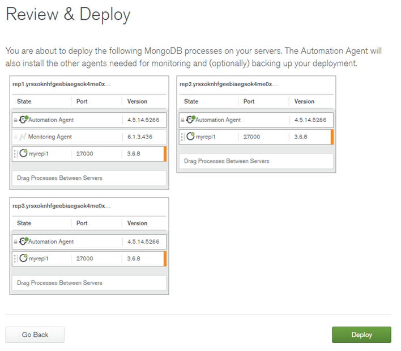Click the myrepl1 process icon on rep1
The image size is (401, 351).
[x=24, y=153]
